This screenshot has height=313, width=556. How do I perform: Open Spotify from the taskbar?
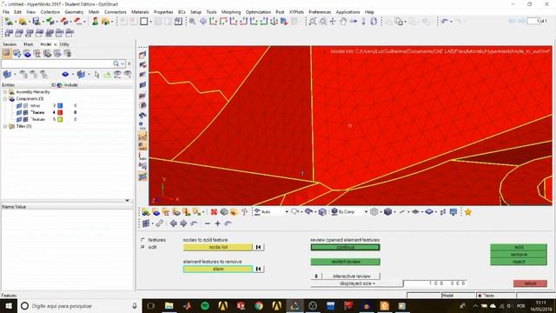205,305
